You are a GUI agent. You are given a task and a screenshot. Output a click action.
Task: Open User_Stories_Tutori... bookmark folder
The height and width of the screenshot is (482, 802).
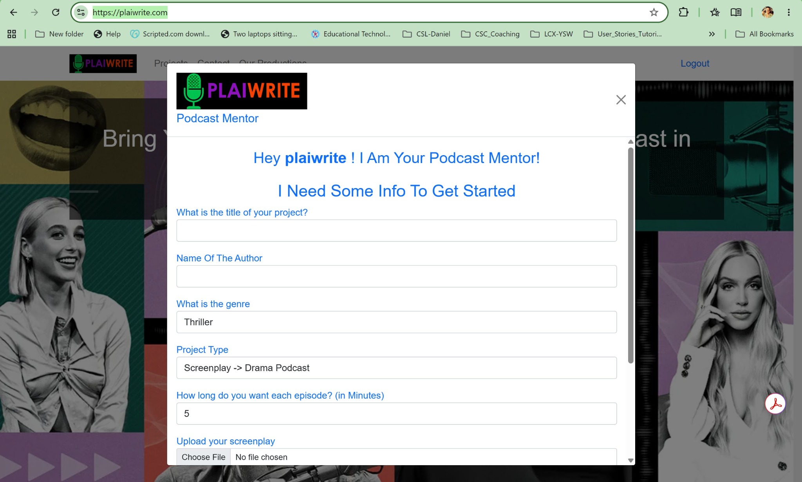click(x=623, y=34)
